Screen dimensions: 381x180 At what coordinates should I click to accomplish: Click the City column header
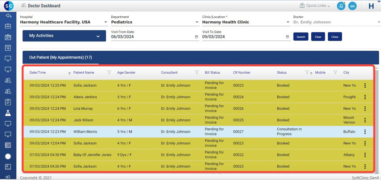[346, 72]
